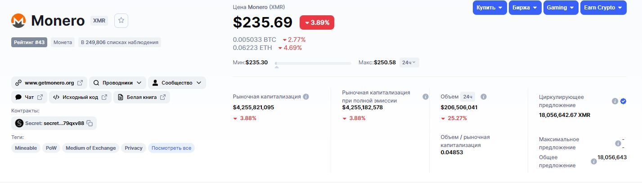Expand the Проводники dropdown

tap(117, 83)
